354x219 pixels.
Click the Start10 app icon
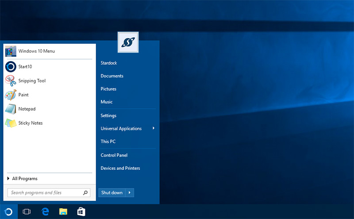coord(11,67)
